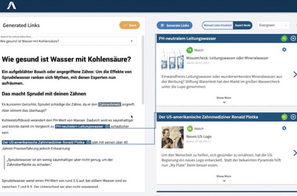Switch to Expert Mode
The height and width of the screenshot is (196, 297).
pos(243,25)
